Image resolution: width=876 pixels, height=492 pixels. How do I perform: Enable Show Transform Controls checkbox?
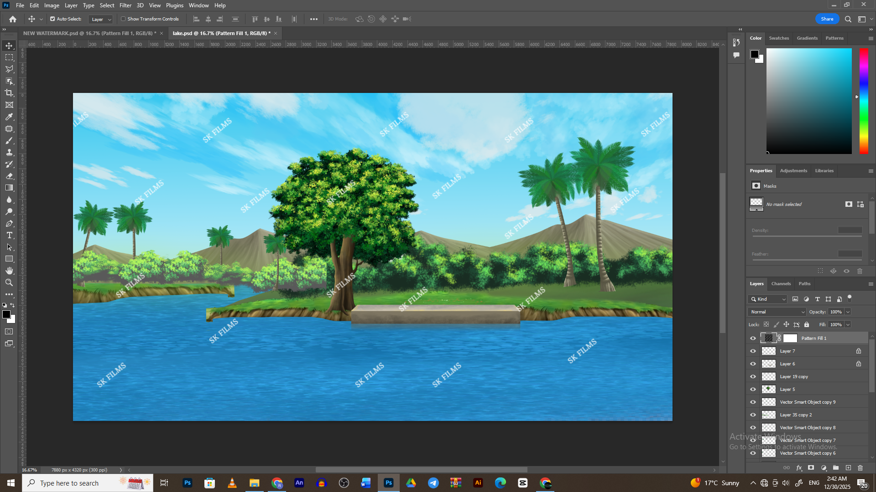123,19
